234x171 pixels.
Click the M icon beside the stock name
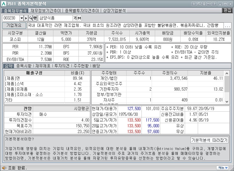[79, 18]
